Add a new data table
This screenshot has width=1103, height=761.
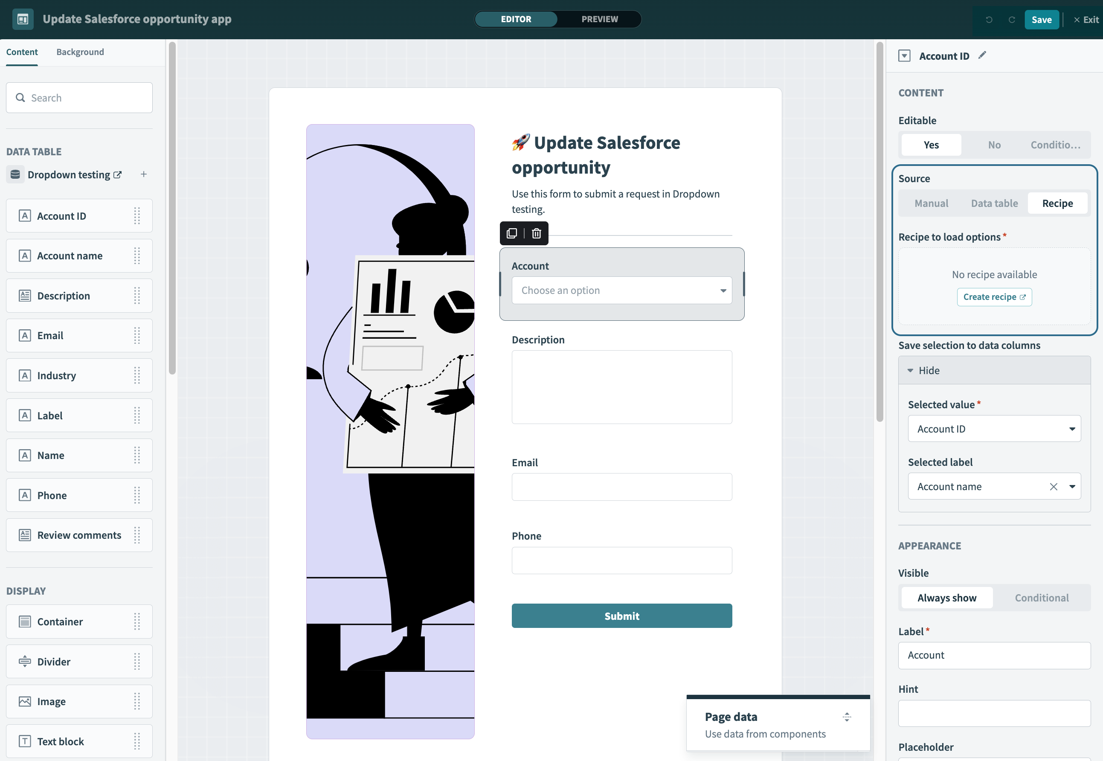click(143, 174)
